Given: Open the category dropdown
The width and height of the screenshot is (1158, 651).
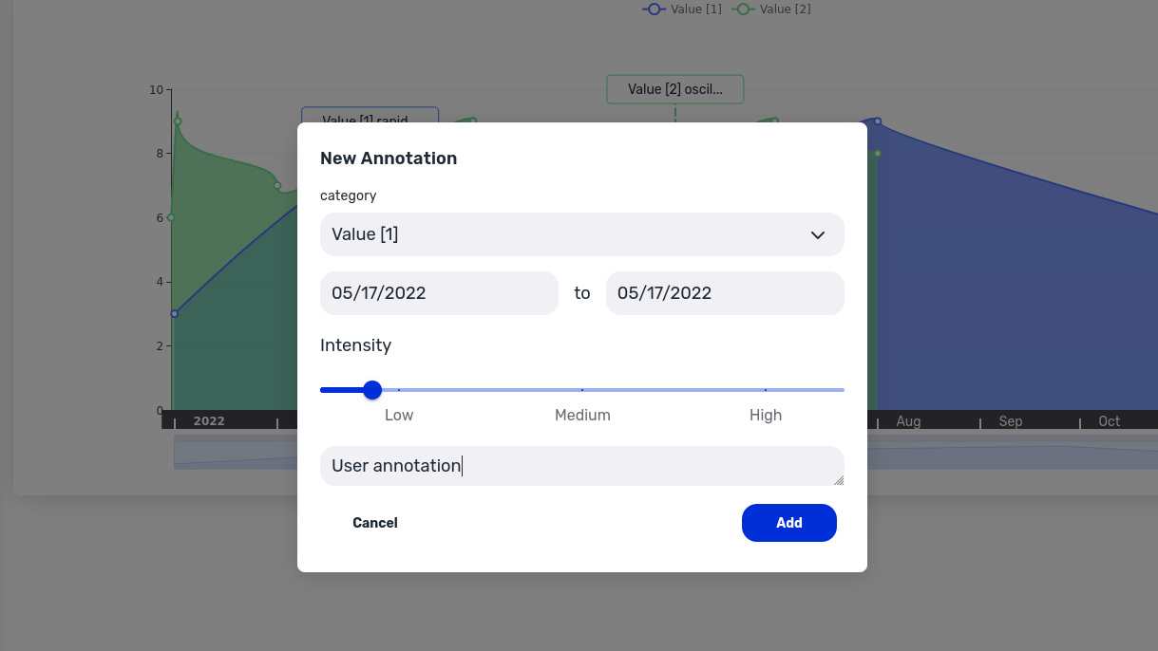Looking at the screenshot, I should pos(581,234).
